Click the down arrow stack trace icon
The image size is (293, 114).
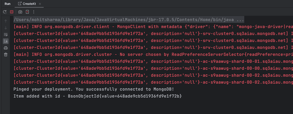click(6, 28)
